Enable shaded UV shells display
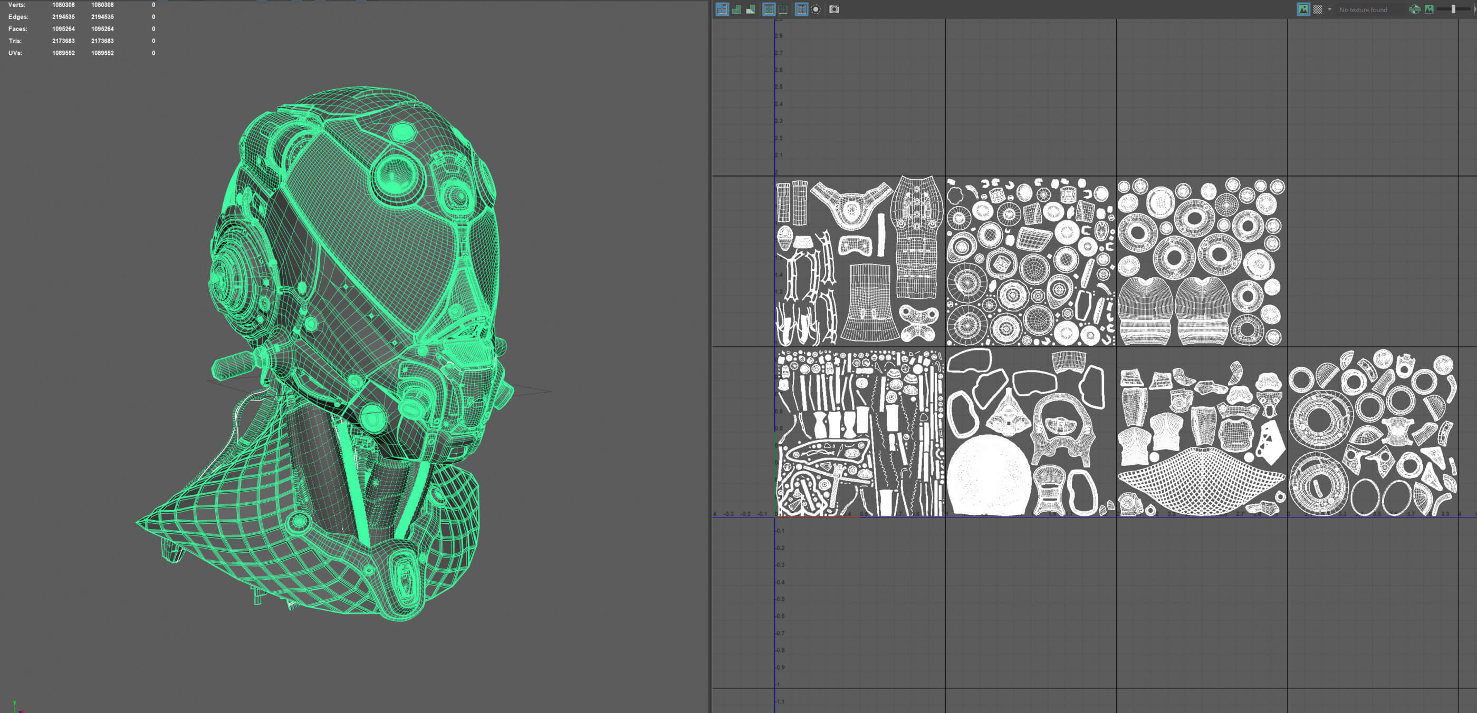The height and width of the screenshot is (713, 1477). tap(737, 9)
